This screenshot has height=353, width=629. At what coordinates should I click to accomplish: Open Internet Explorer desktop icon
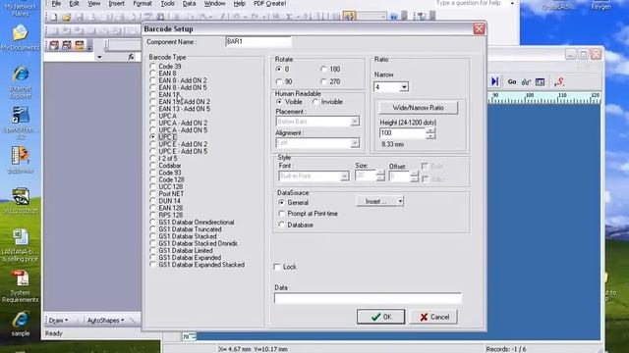(20, 82)
